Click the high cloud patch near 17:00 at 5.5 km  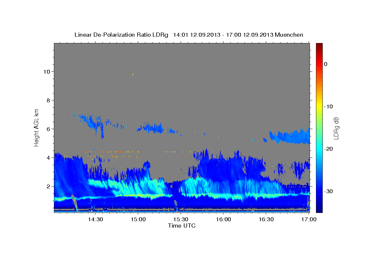click(290, 137)
